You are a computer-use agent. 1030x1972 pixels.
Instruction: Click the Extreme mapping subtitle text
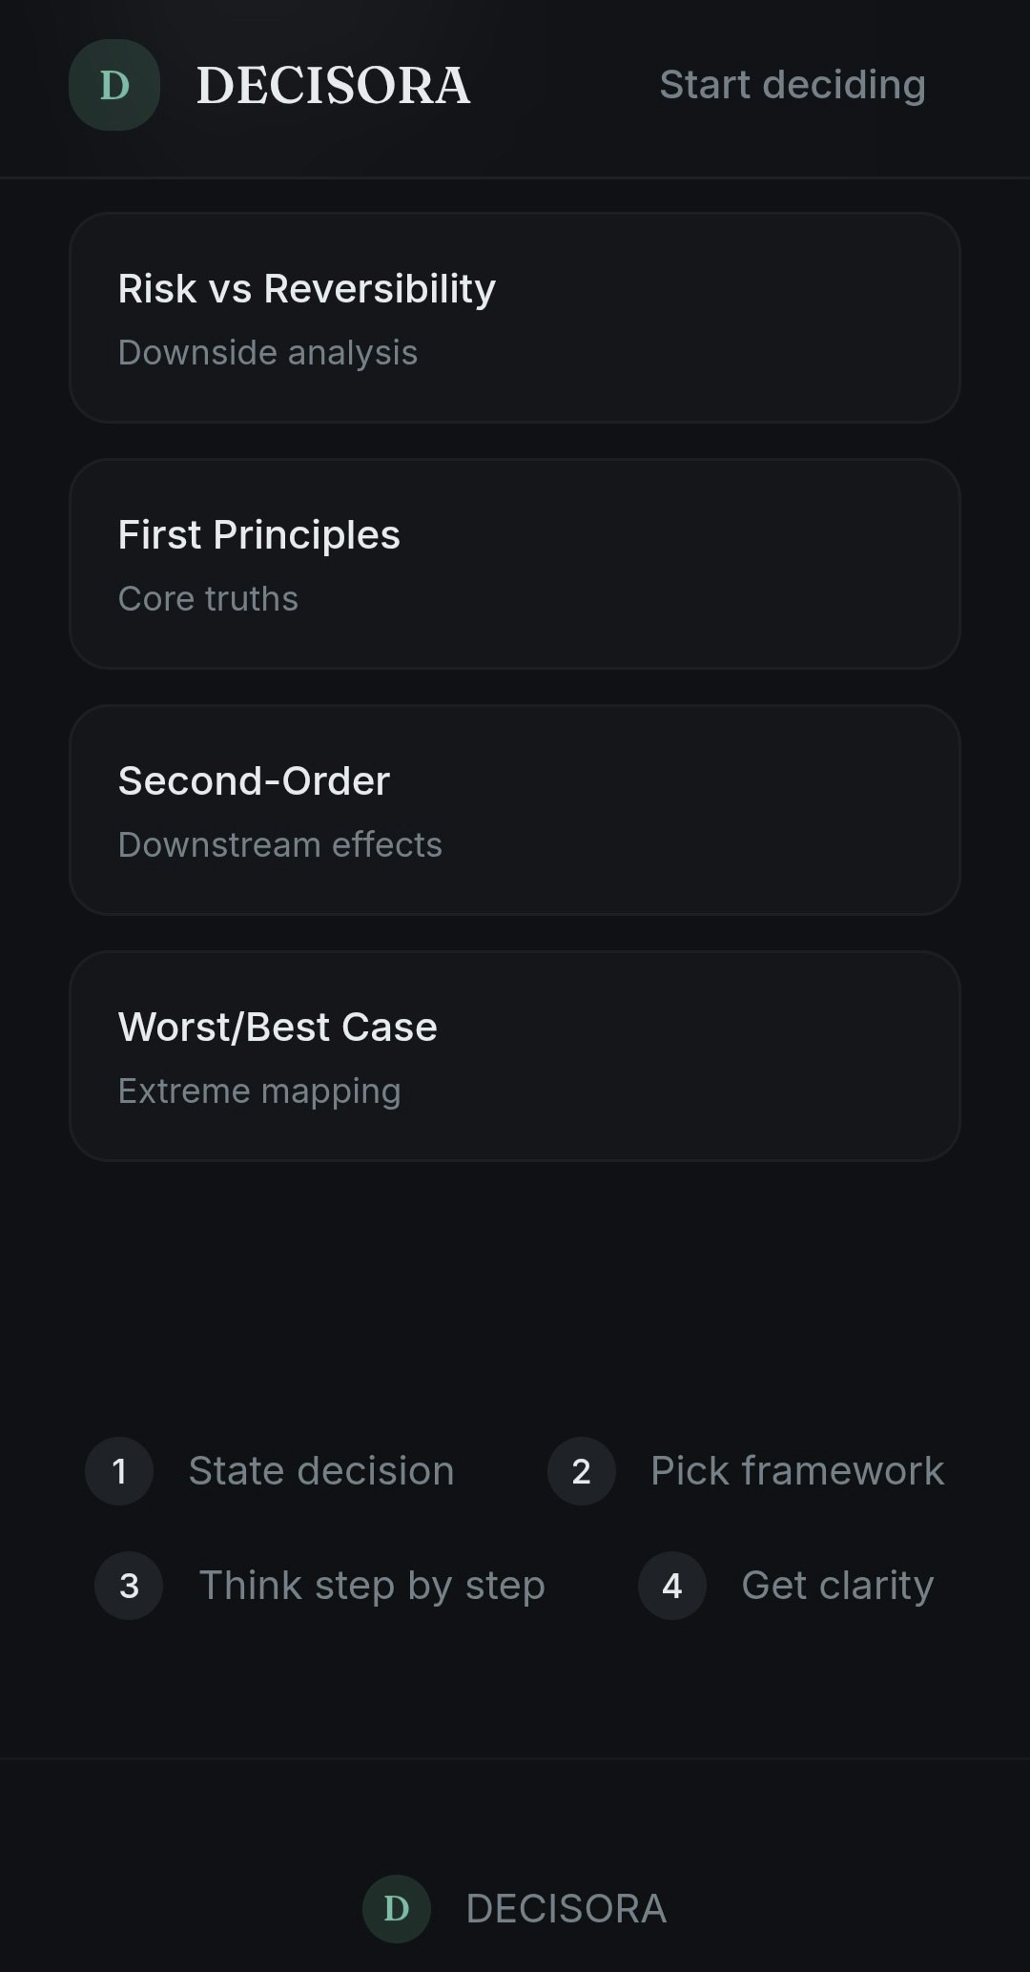[258, 1090]
